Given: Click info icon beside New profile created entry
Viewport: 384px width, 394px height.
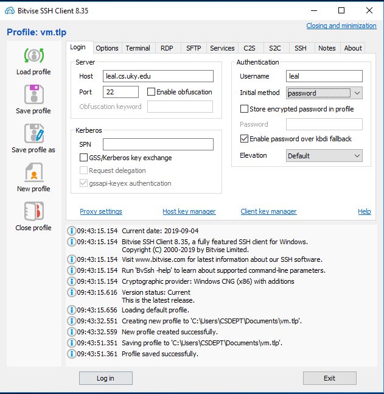Looking at the screenshot, I should coord(72,332).
